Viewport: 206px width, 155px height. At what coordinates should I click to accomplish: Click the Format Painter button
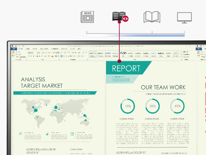click(x=22, y=57)
